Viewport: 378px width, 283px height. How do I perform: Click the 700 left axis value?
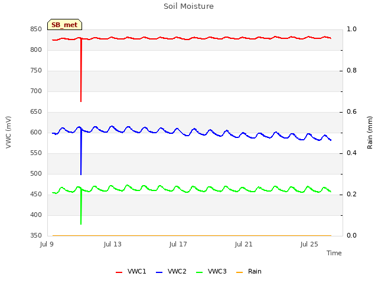point(36,91)
